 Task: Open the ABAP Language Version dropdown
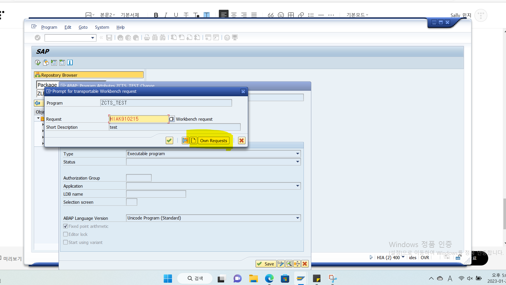coord(298,218)
